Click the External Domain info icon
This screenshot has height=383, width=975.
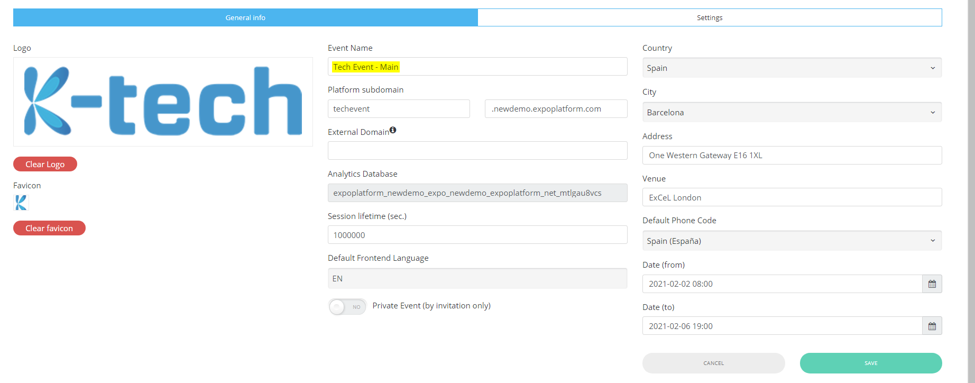(x=393, y=130)
